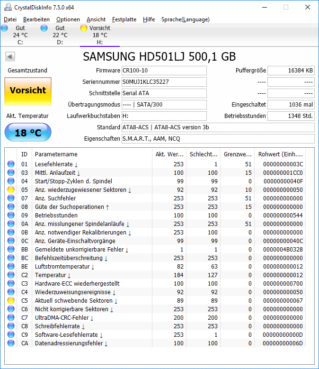Click status orb for Luftstromtemperatur row
319x369 pixels.
coord(11,266)
